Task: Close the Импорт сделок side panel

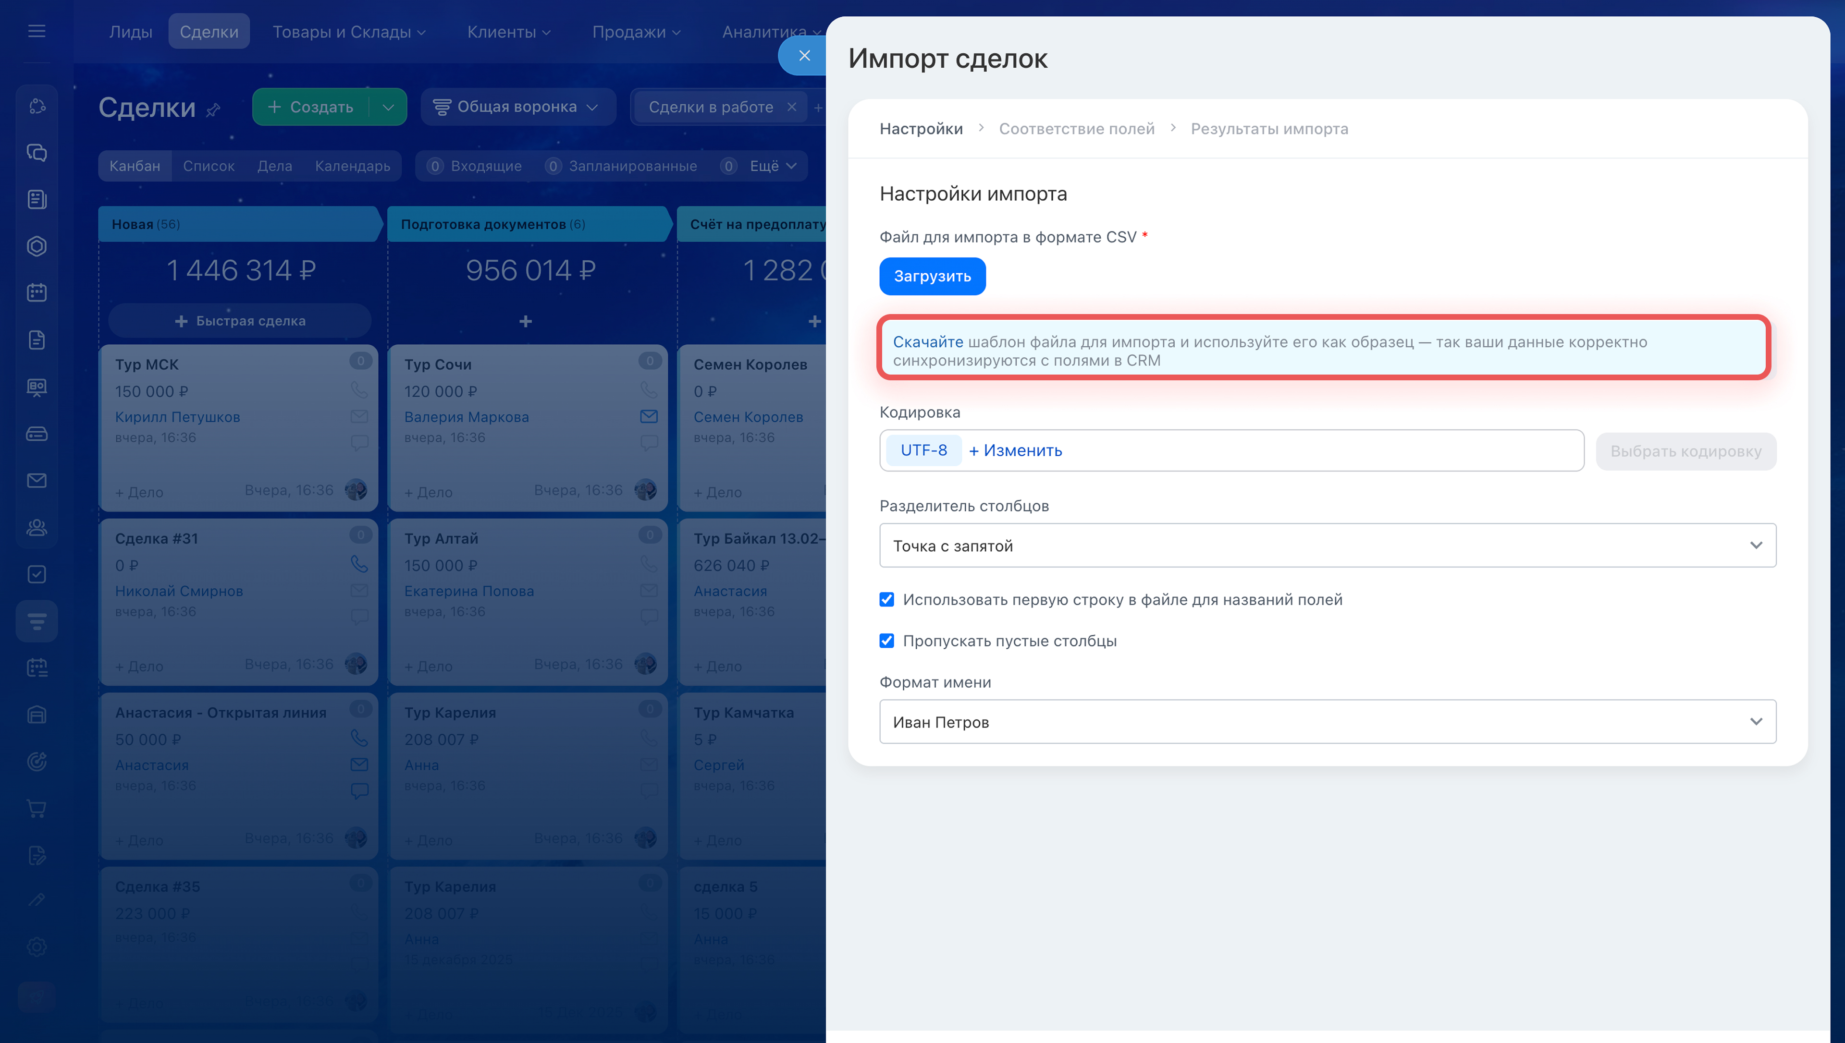Action: point(804,55)
